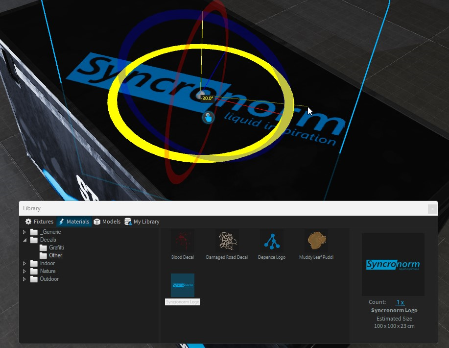Click the Fixtures gear icon

(28, 222)
